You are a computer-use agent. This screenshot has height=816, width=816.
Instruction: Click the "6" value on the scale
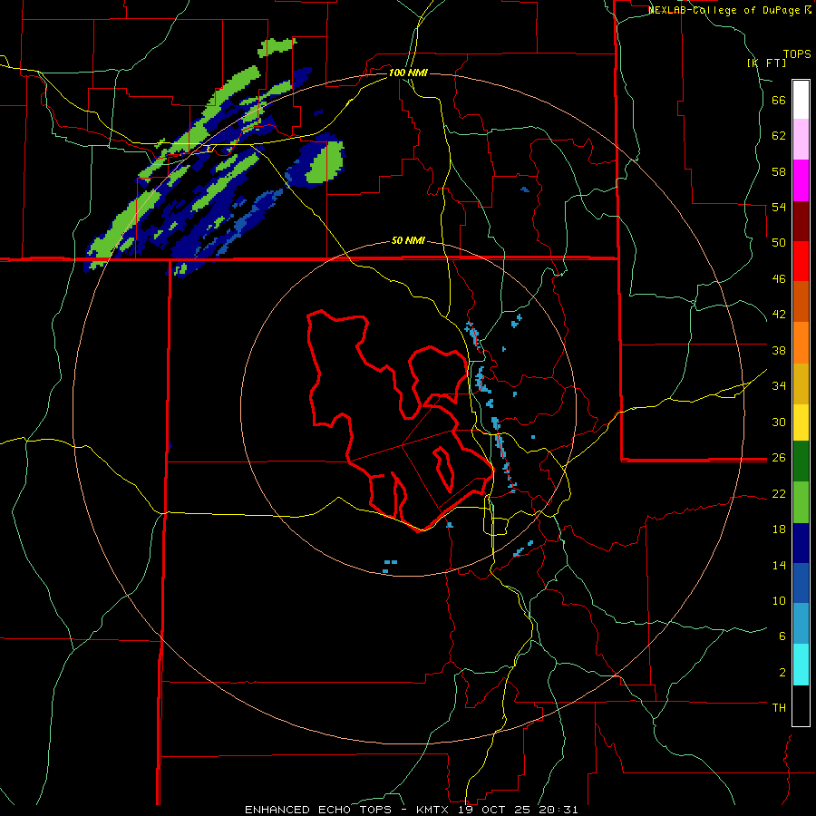point(782,636)
